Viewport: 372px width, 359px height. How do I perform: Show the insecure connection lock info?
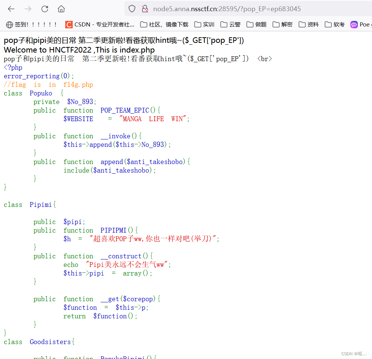145,9
